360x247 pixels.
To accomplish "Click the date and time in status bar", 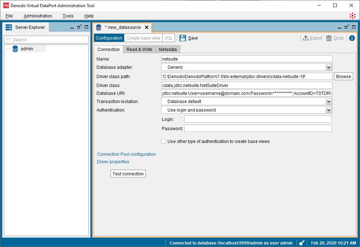I will click(x=333, y=243).
